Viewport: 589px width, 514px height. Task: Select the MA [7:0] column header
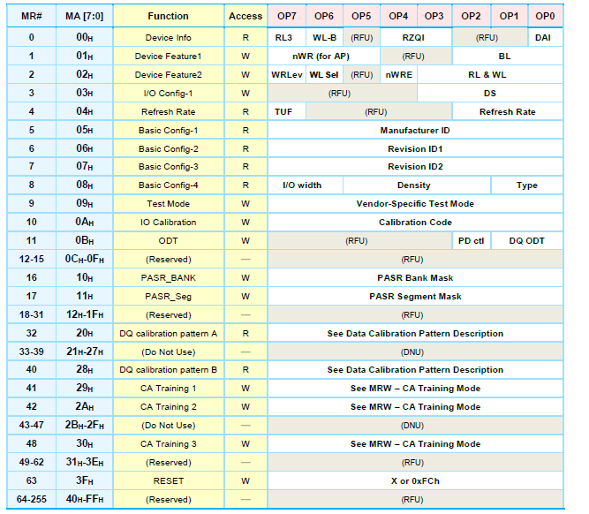(85, 16)
